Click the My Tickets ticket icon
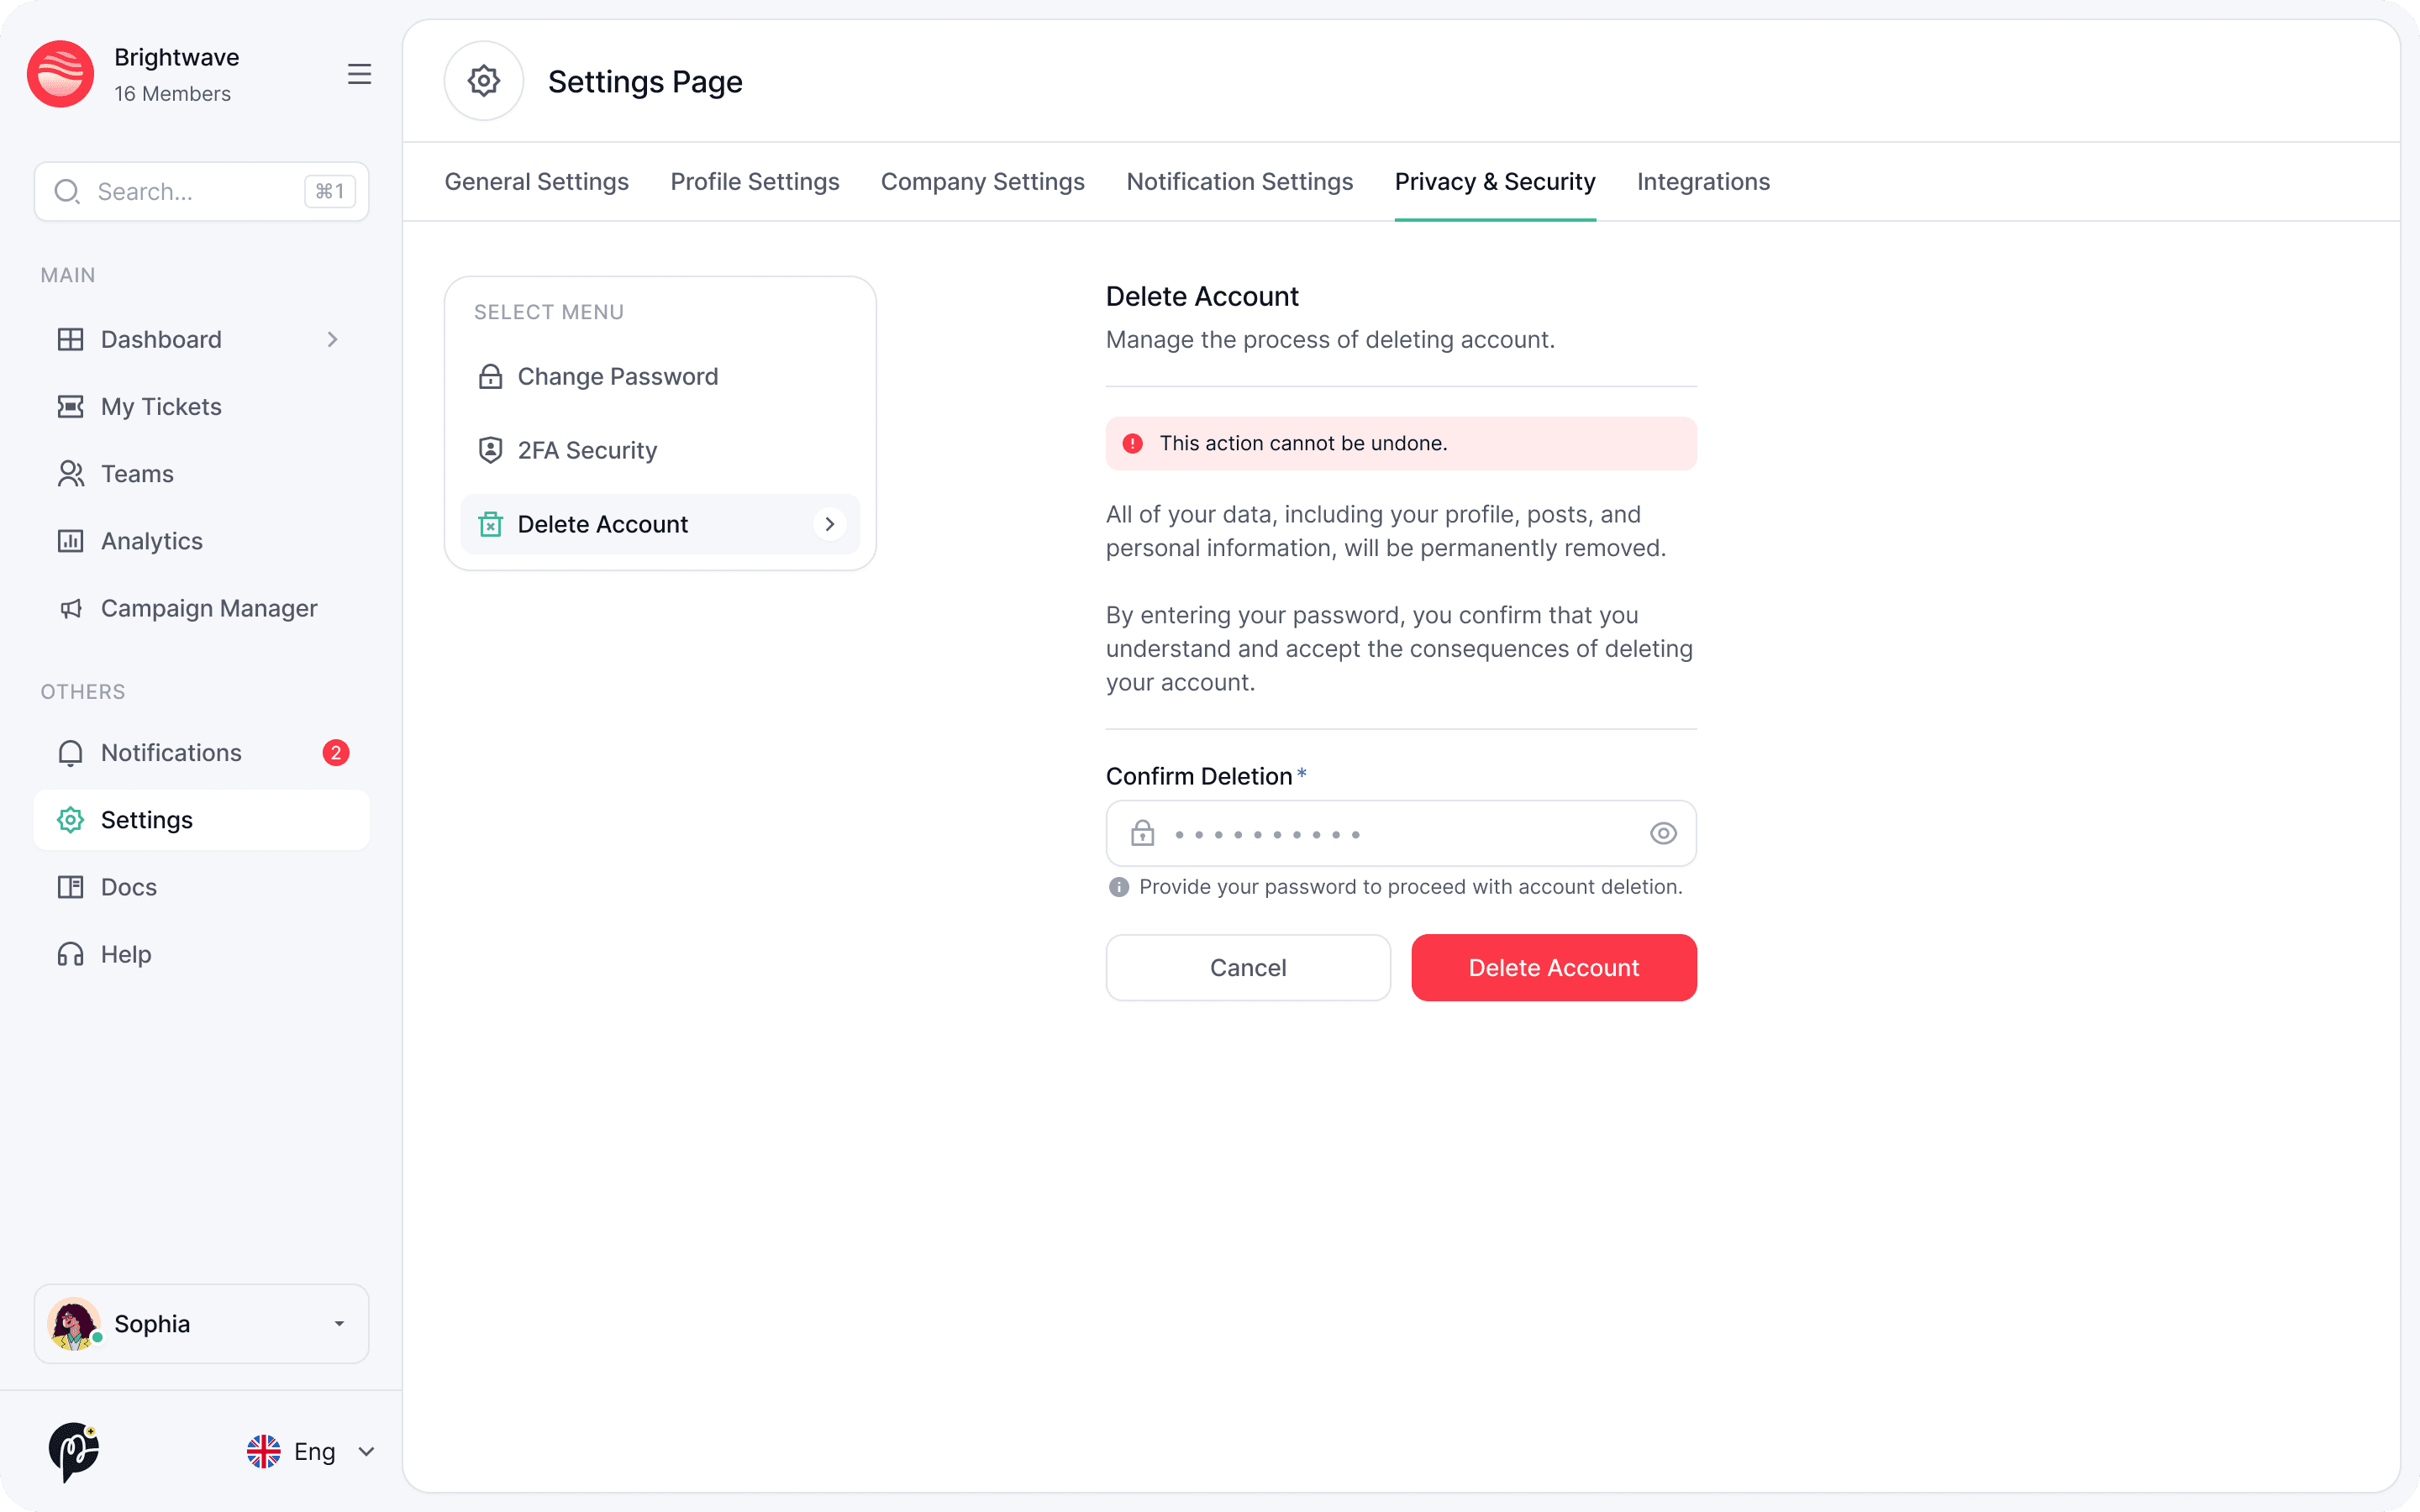2420x1512 pixels. 70,407
